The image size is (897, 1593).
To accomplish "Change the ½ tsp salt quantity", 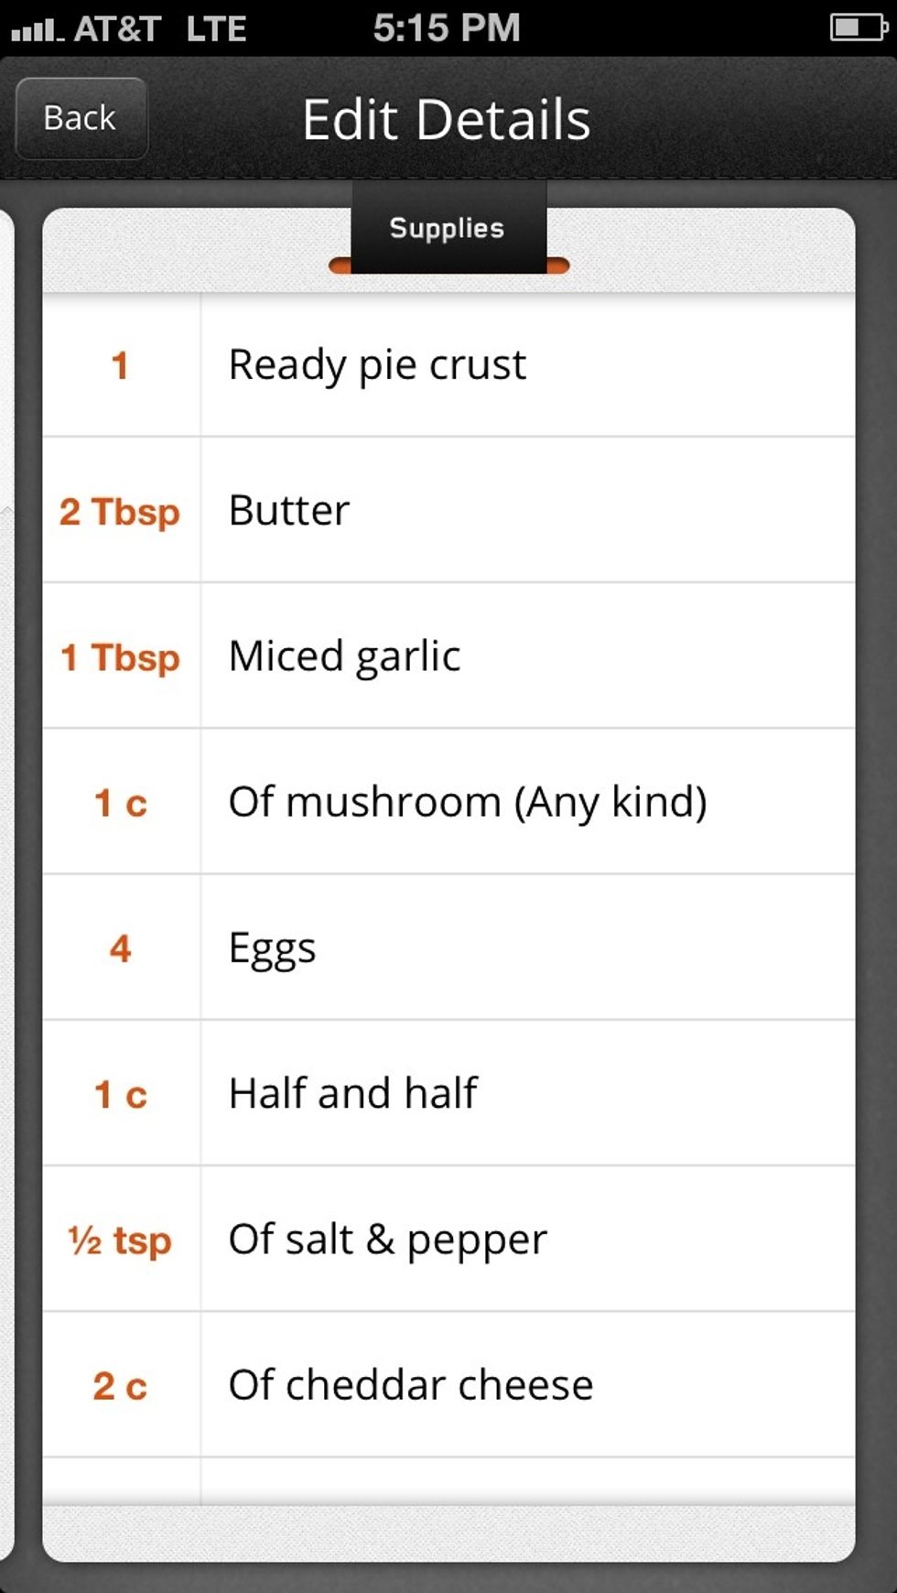I will point(120,1241).
